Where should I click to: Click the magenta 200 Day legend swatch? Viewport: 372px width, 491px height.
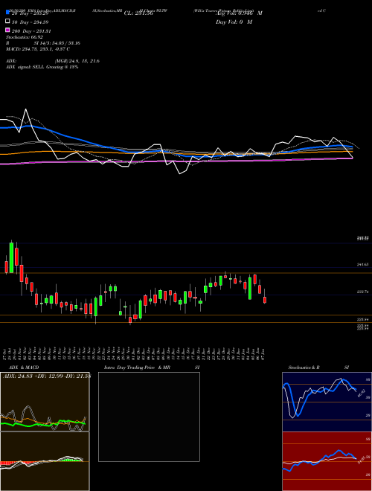click(x=7, y=31)
